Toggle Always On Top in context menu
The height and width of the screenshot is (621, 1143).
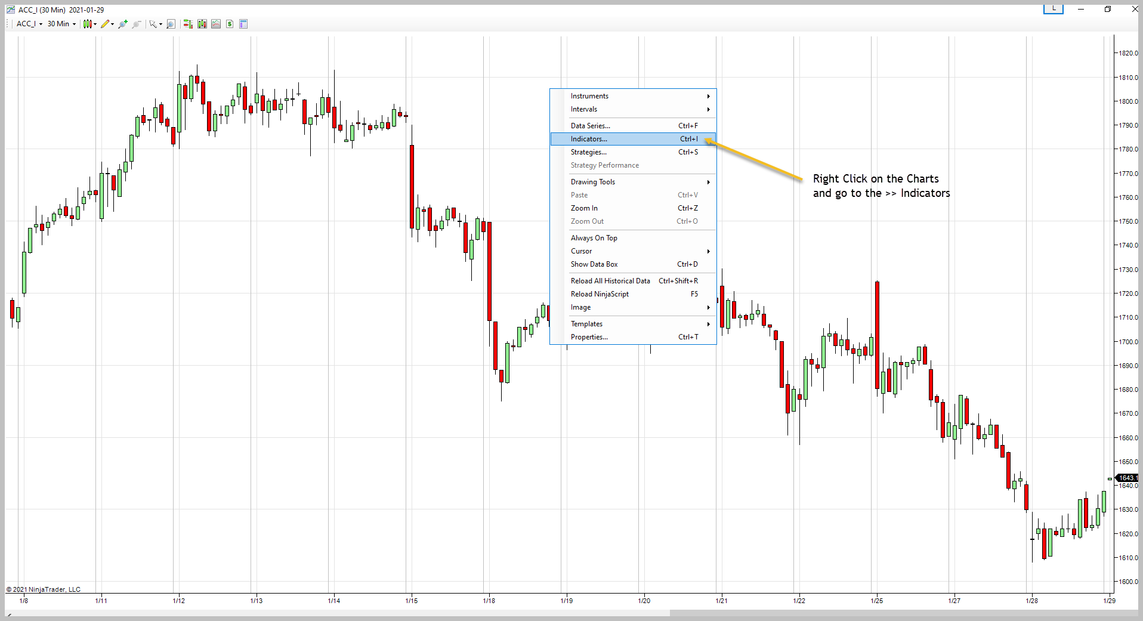click(633, 238)
